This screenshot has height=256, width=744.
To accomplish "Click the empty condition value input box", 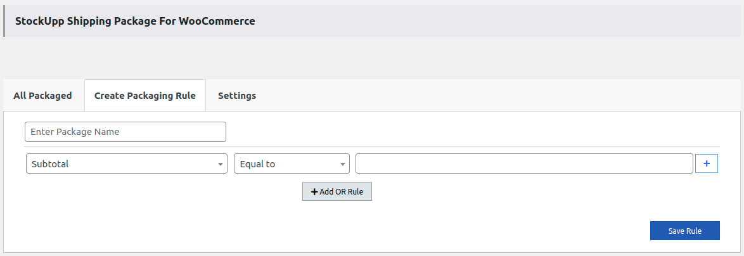I will pos(523,163).
